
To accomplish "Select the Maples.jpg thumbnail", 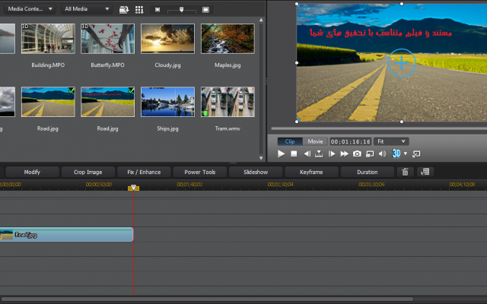I will pos(228,39).
